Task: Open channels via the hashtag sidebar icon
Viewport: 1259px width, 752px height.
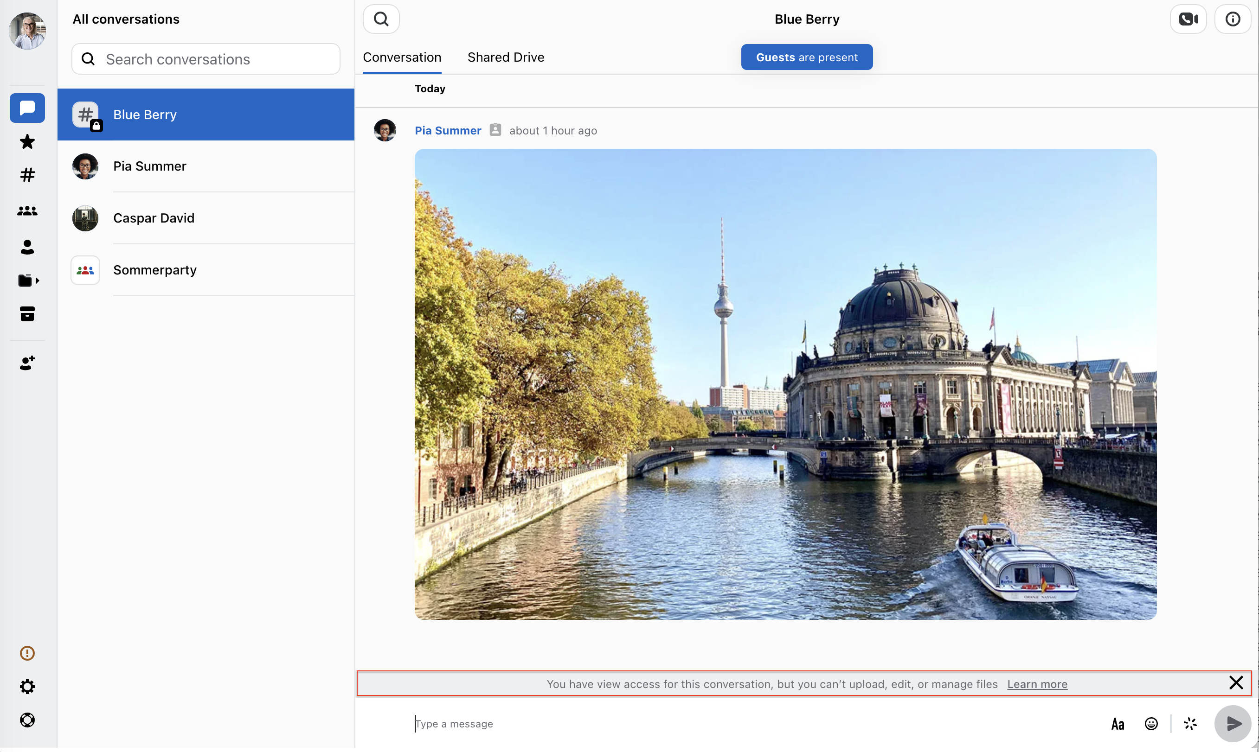Action: pyautogui.click(x=27, y=175)
